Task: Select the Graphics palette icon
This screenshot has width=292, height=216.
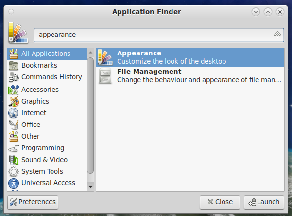Action: pyautogui.click(x=14, y=101)
